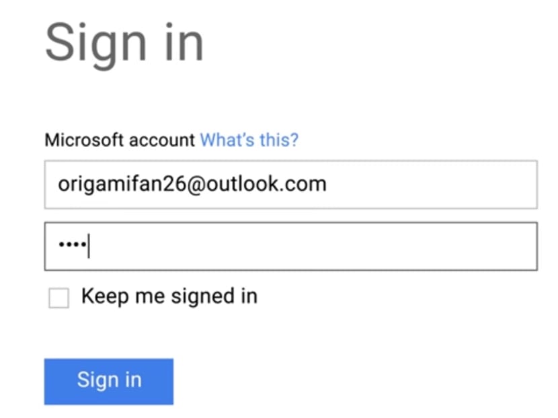Click the Microsoft account label text
Image resolution: width=558 pixels, height=418 pixels.
pos(120,140)
